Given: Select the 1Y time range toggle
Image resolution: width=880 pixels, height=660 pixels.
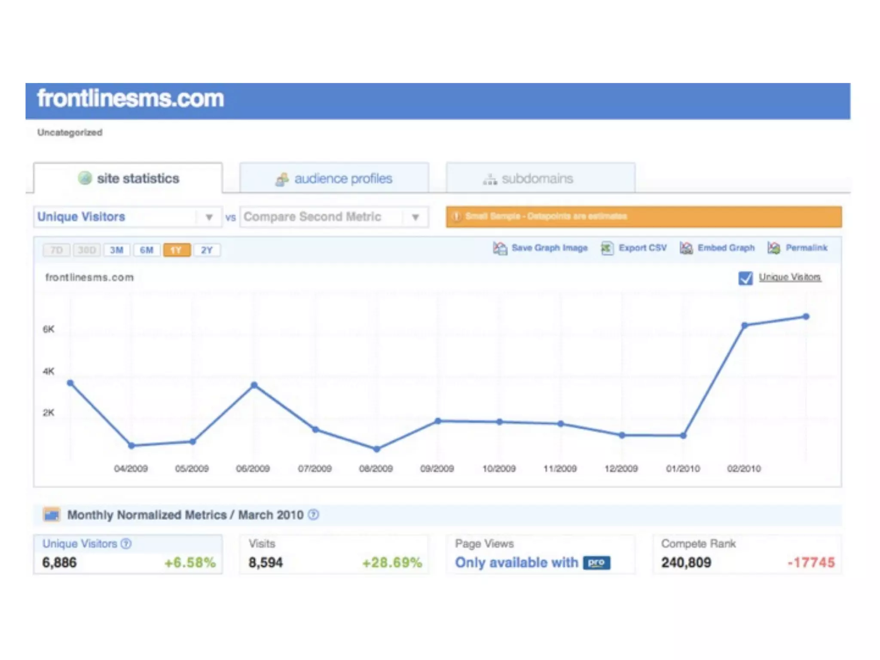Looking at the screenshot, I should [x=177, y=250].
